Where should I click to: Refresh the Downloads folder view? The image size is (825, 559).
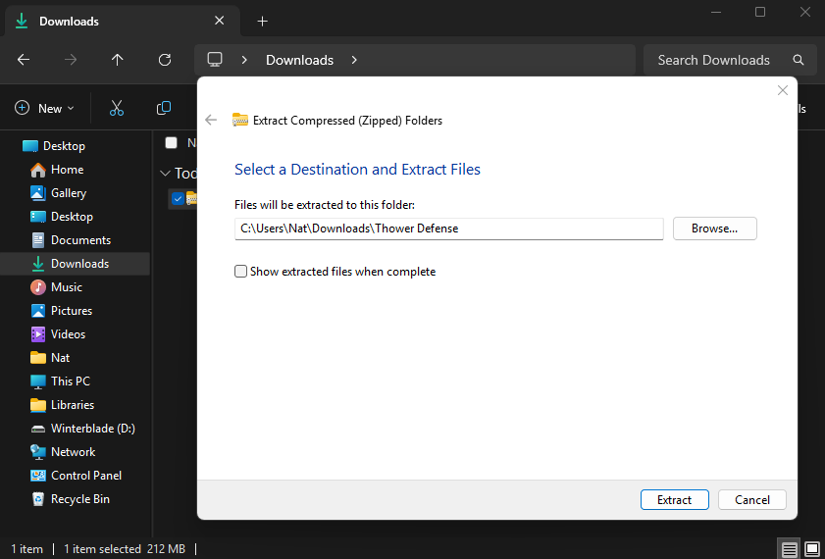pyautogui.click(x=165, y=60)
